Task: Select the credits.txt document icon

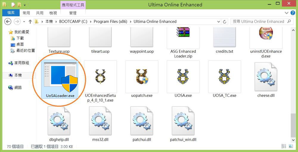Action: coord(224,37)
